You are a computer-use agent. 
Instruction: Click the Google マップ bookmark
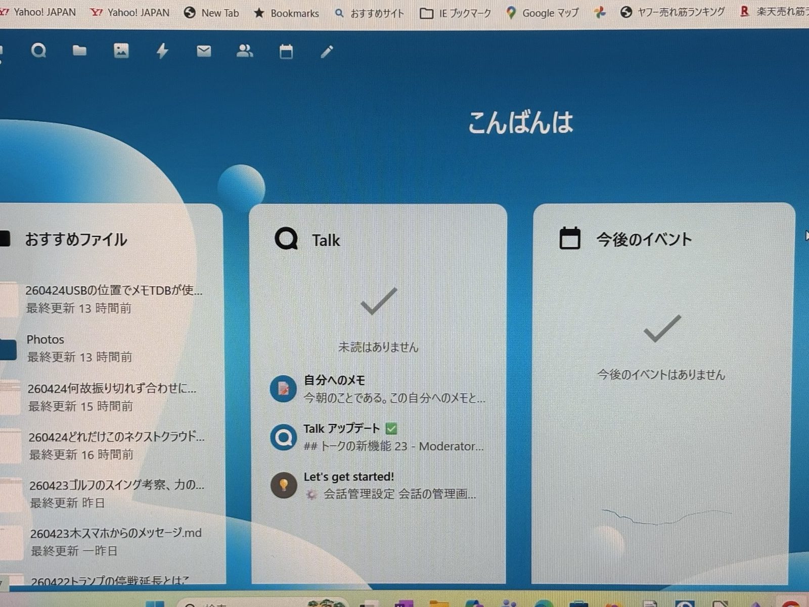coord(543,13)
